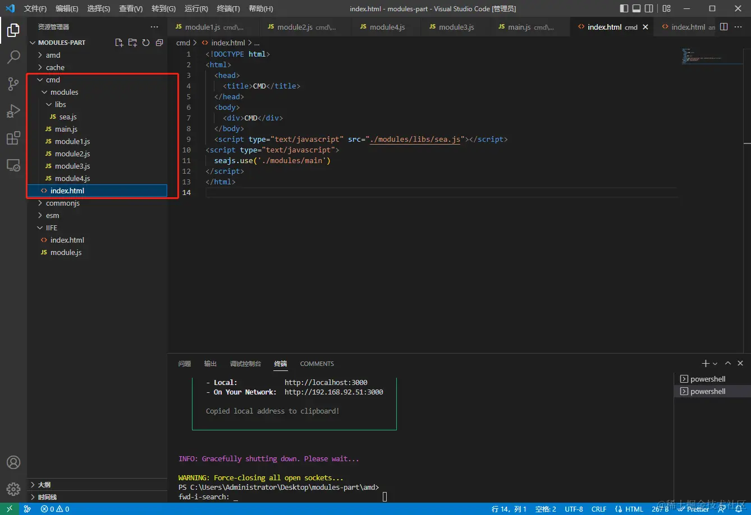Click 空格: 2 indentation setting
This screenshot has width=751, height=515.
point(546,509)
